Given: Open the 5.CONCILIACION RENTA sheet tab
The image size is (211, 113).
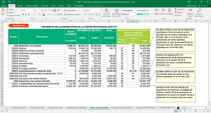Looking at the screenshot, I should [x=122, y=108].
